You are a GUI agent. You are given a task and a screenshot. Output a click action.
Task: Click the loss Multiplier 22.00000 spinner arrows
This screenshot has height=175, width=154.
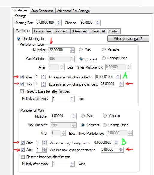click(72, 50)
